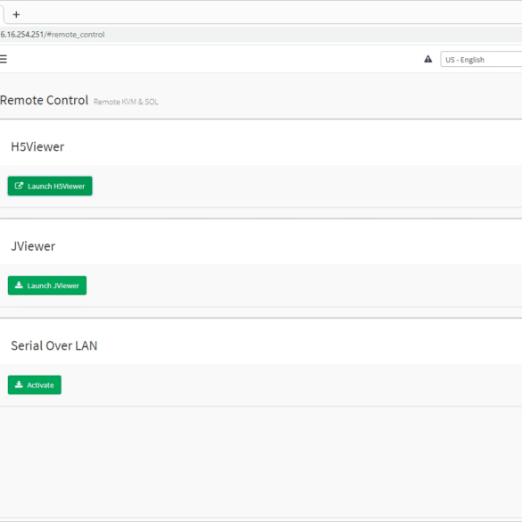Open the US - English language dropdown
Image resolution: width=522 pixels, height=522 pixels.
481,59
